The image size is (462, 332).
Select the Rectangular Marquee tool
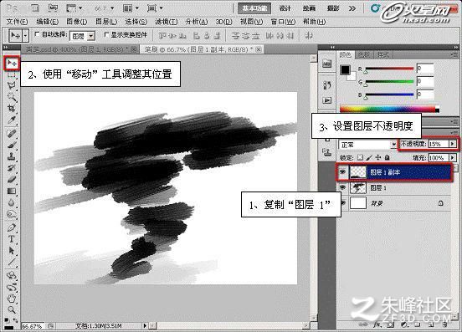[12, 75]
